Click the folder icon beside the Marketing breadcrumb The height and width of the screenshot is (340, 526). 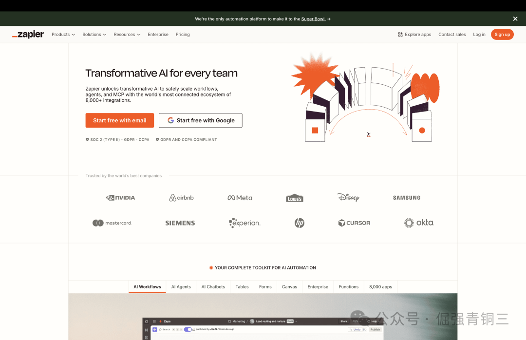[229, 321]
